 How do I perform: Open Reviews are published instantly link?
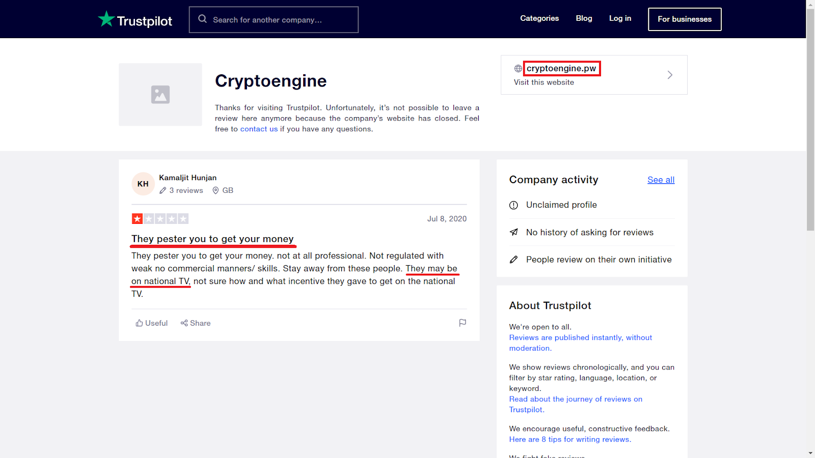[581, 343]
